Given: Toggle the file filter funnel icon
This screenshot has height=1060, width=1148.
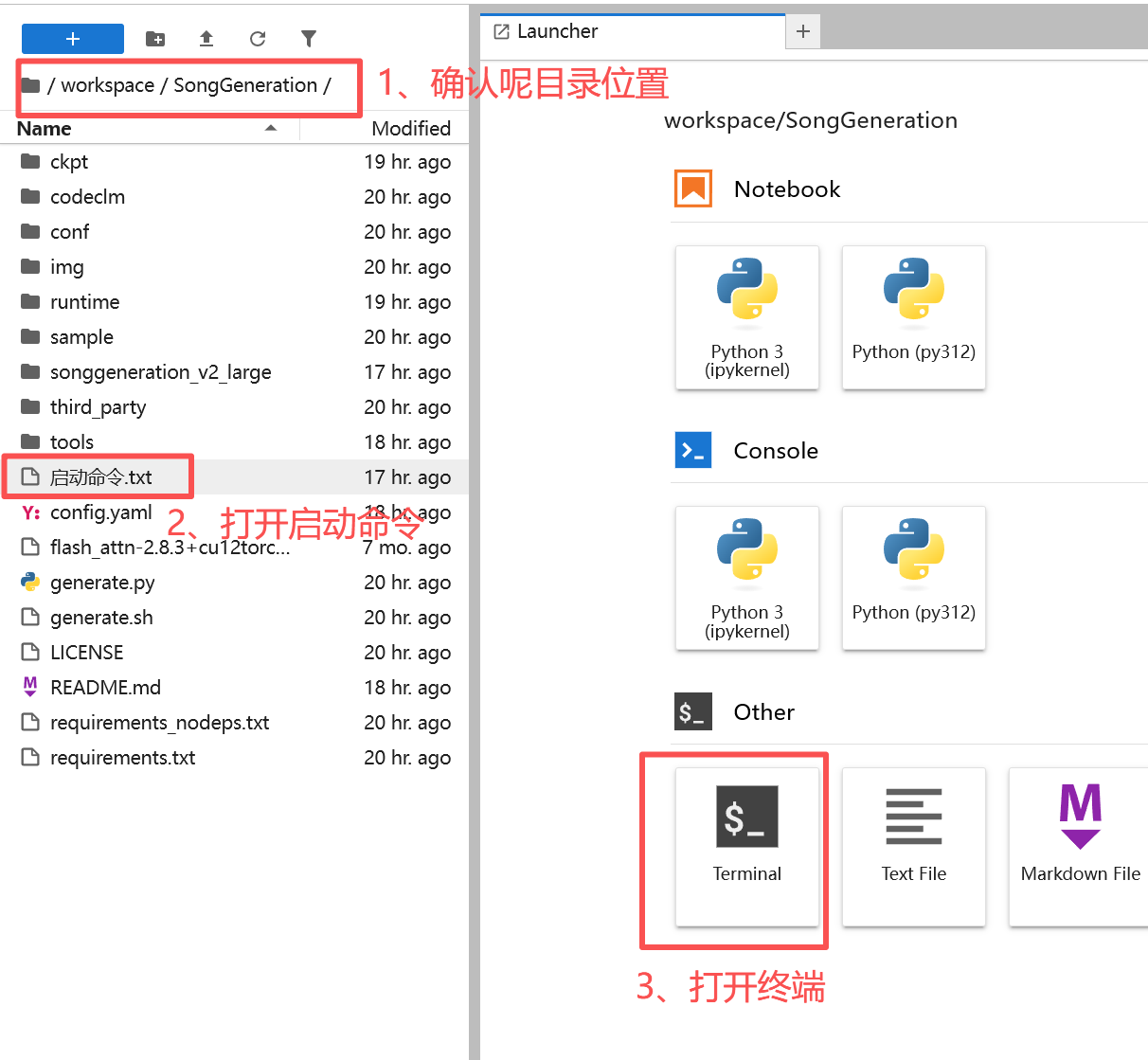Looking at the screenshot, I should [x=309, y=39].
